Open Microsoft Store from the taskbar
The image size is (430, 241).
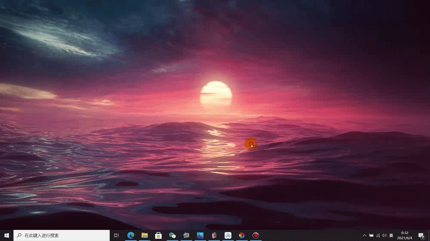click(x=158, y=235)
